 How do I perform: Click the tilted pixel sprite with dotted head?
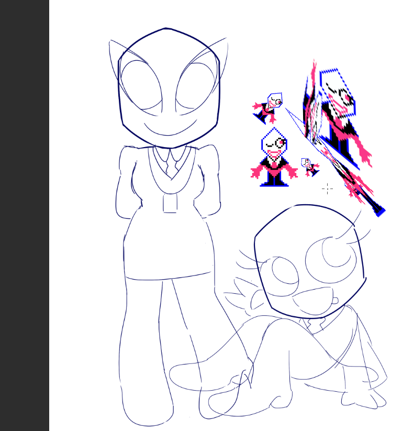coord(267,108)
